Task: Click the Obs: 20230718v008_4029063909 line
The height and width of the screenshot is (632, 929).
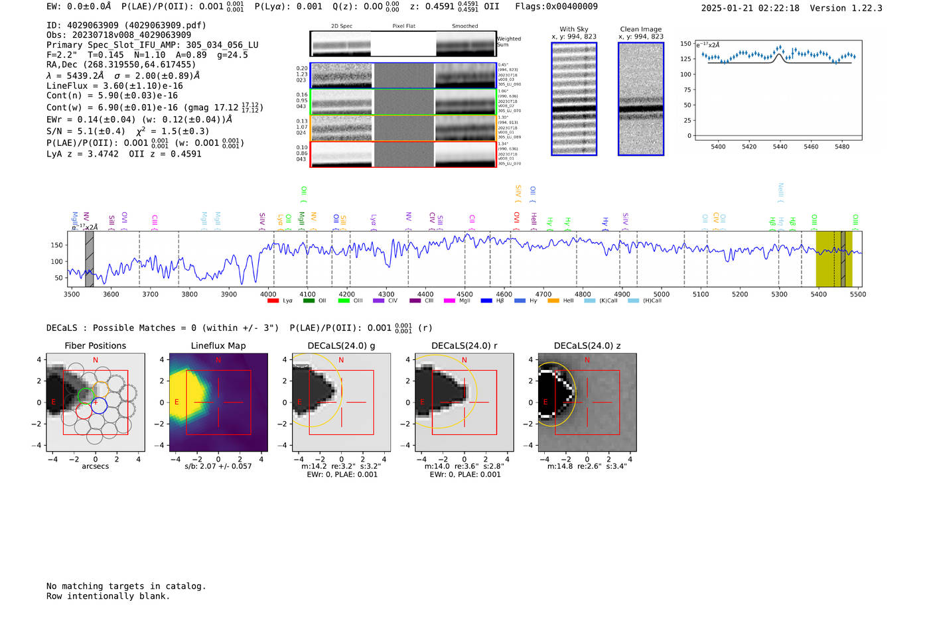Action: pyautogui.click(x=119, y=35)
